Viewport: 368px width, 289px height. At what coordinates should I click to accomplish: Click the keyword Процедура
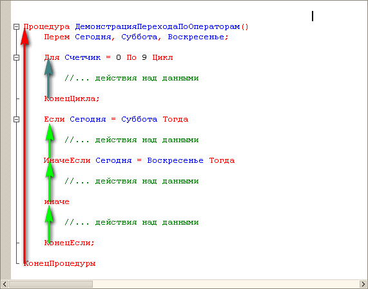click(46, 27)
